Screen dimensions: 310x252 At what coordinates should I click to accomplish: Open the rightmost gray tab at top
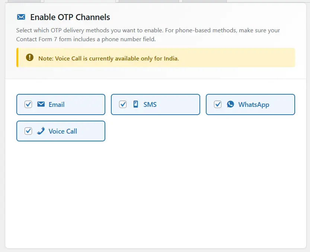coord(204,1)
